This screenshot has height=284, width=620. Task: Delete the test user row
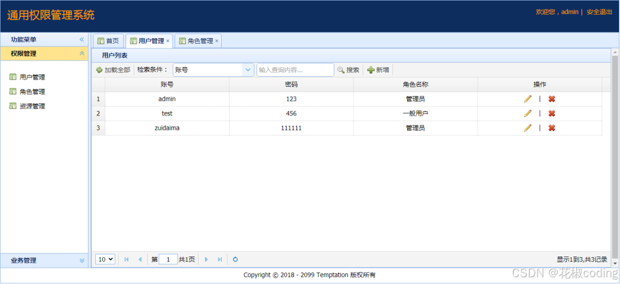coord(552,114)
